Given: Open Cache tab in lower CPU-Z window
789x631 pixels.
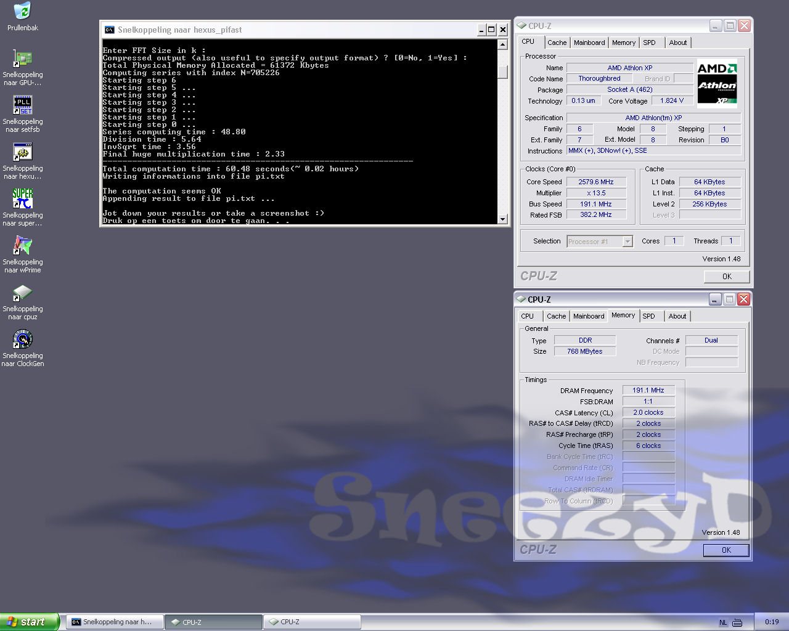Looking at the screenshot, I should click(556, 316).
